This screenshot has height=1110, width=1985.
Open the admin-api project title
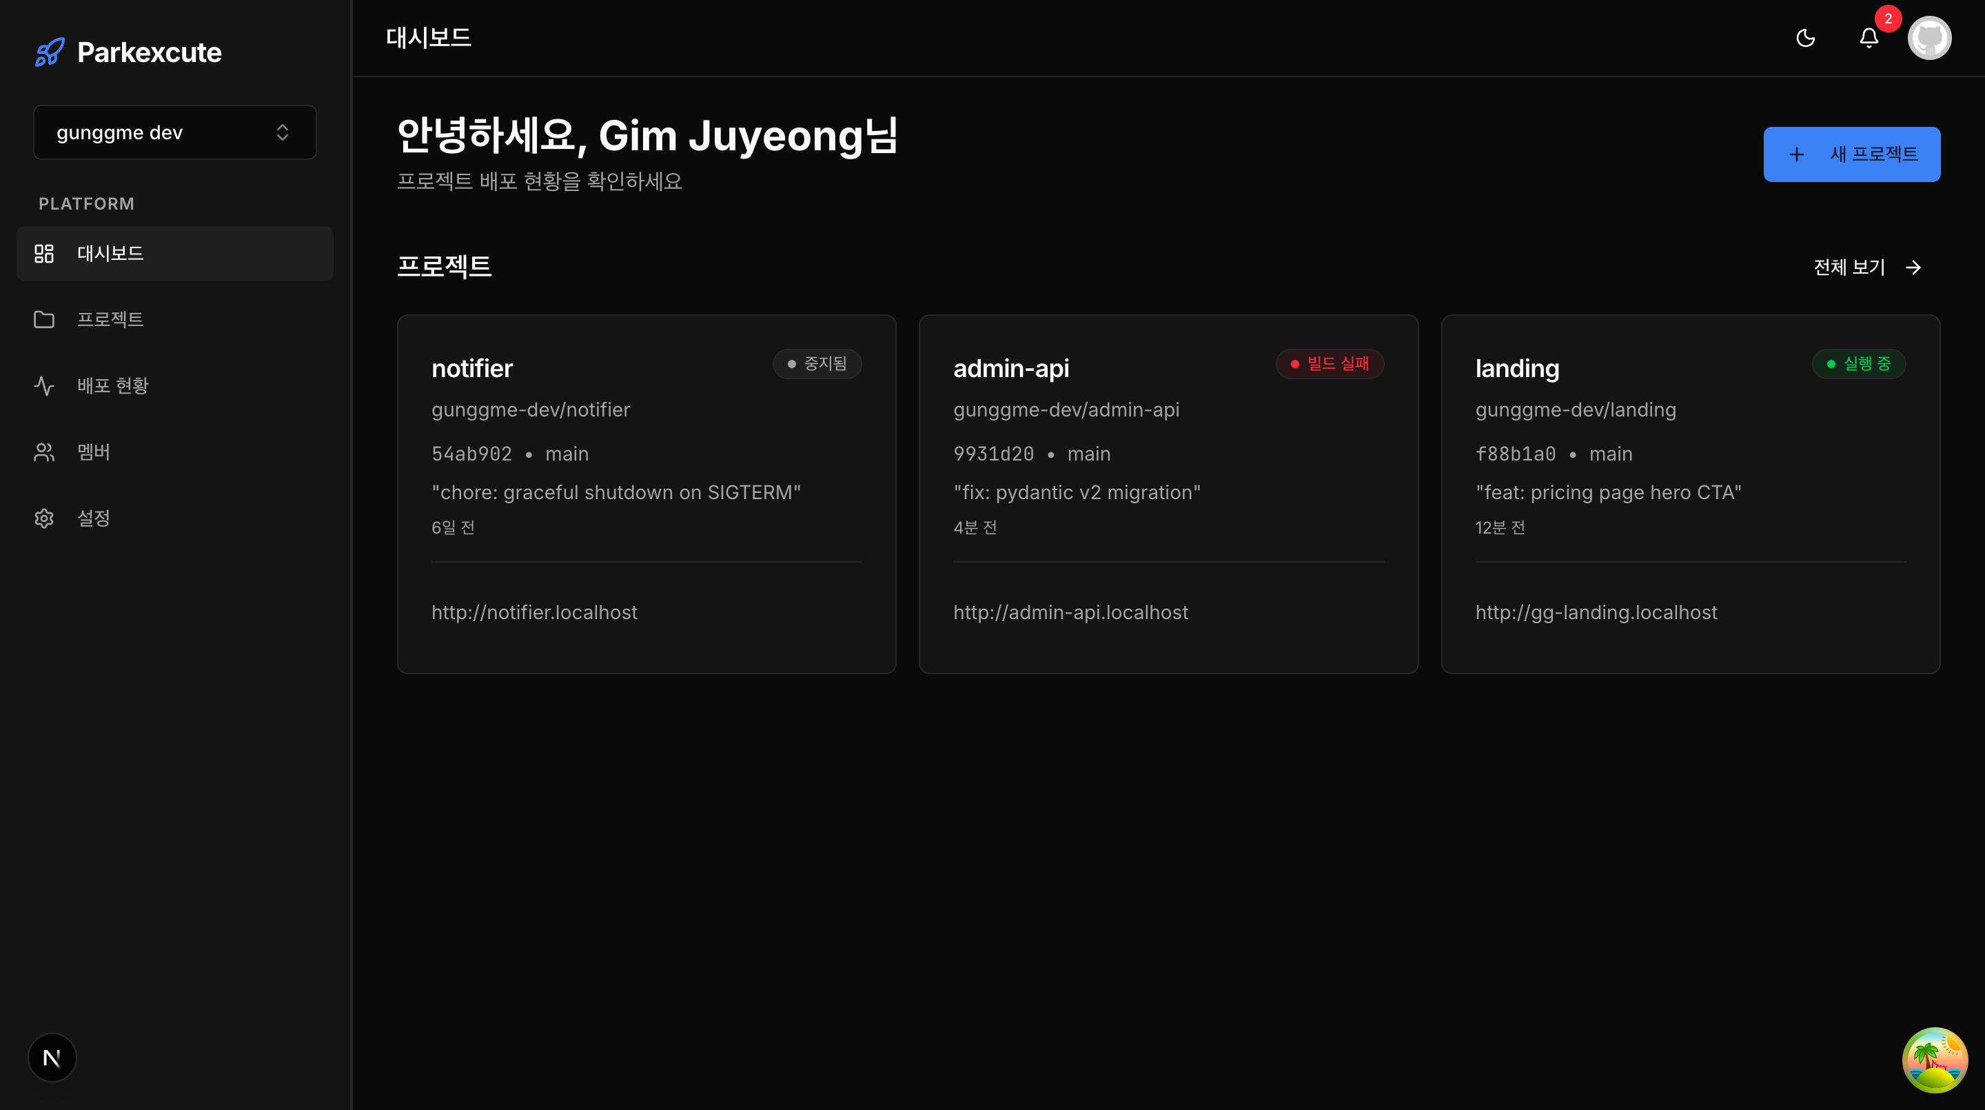(x=1011, y=368)
